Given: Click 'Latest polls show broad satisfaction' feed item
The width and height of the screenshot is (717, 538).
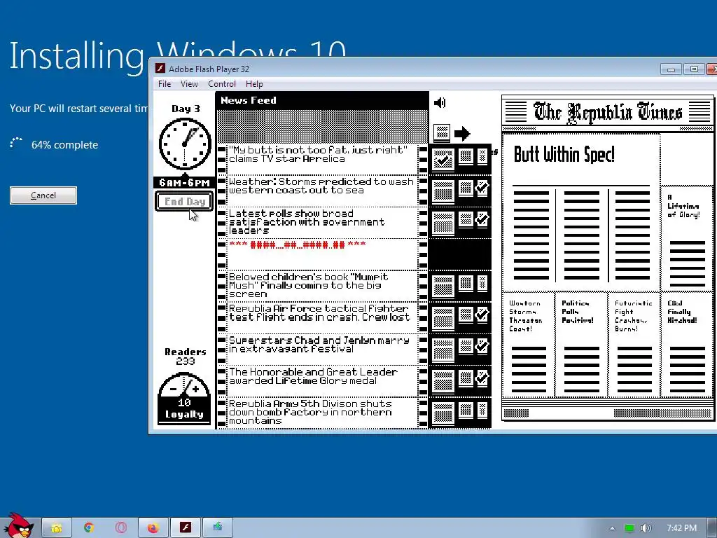Looking at the screenshot, I should (322, 222).
